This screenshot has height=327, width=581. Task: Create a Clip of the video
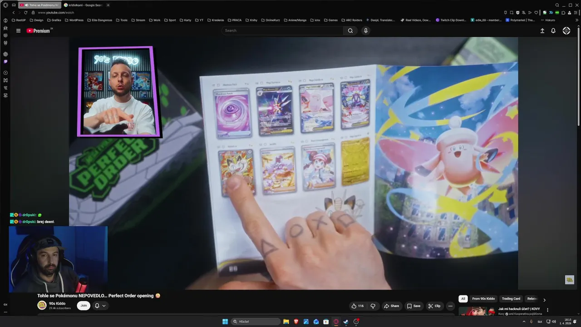pos(434,306)
